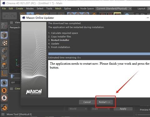Screen dimensions: 150x117
Task: Open the File menu
Action: [4, 8]
